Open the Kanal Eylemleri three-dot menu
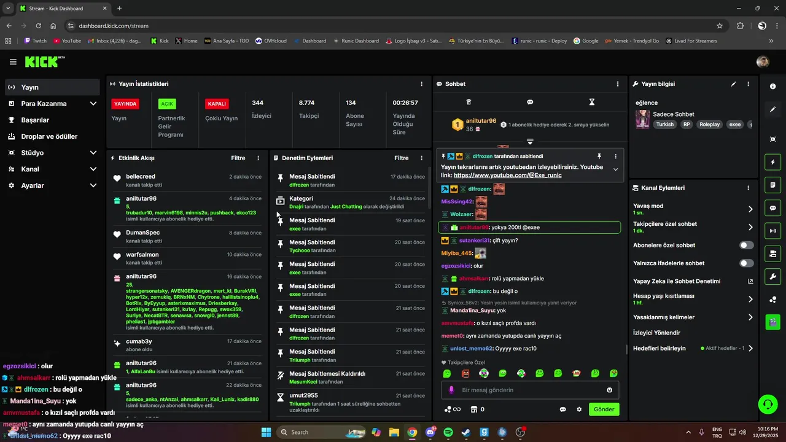786x442 pixels. (748, 188)
